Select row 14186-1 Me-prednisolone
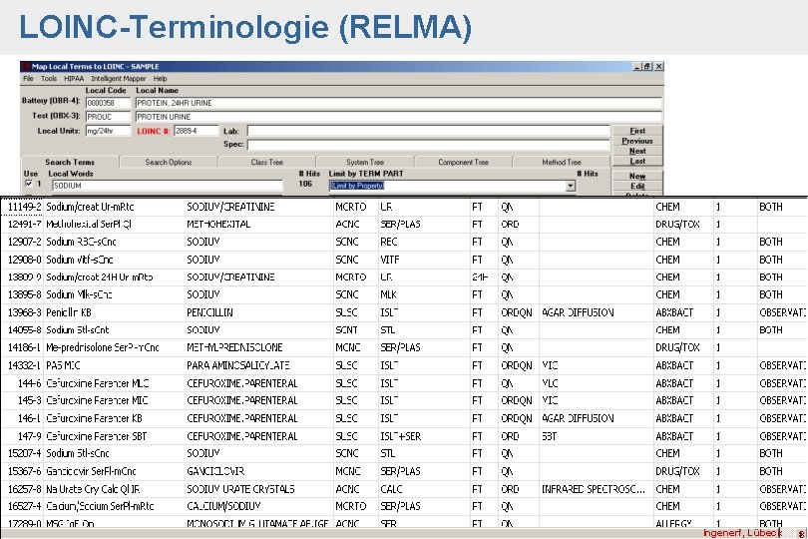Image resolution: width=808 pixels, height=539 pixels. pyautogui.click(x=404, y=347)
